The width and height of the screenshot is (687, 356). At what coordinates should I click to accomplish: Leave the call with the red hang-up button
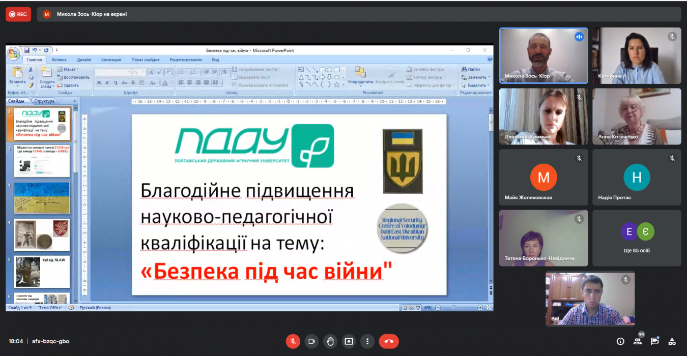tap(389, 341)
